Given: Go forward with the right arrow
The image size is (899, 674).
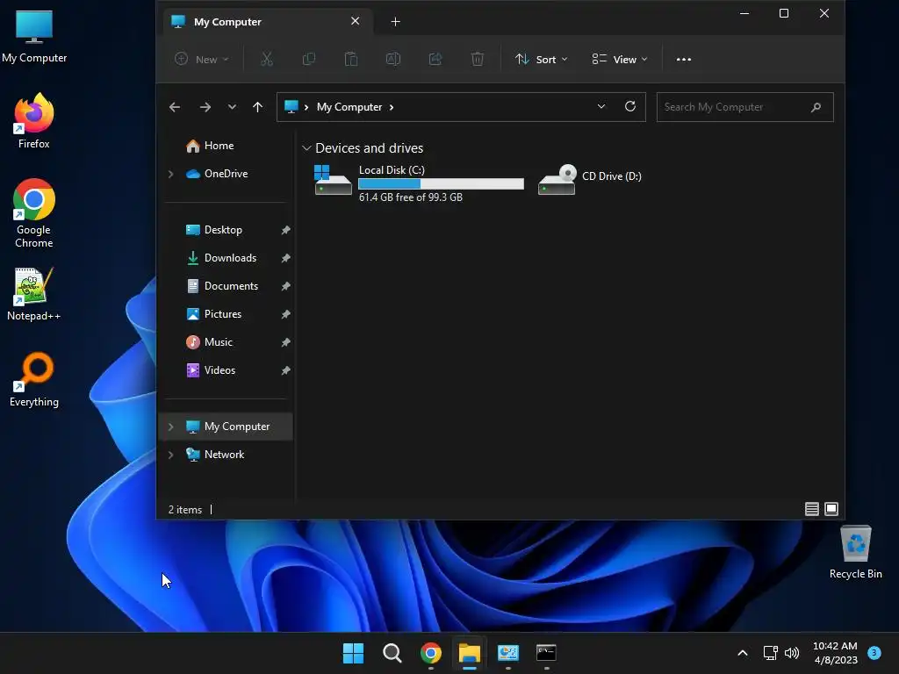Looking at the screenshot, I should (205, 107).
